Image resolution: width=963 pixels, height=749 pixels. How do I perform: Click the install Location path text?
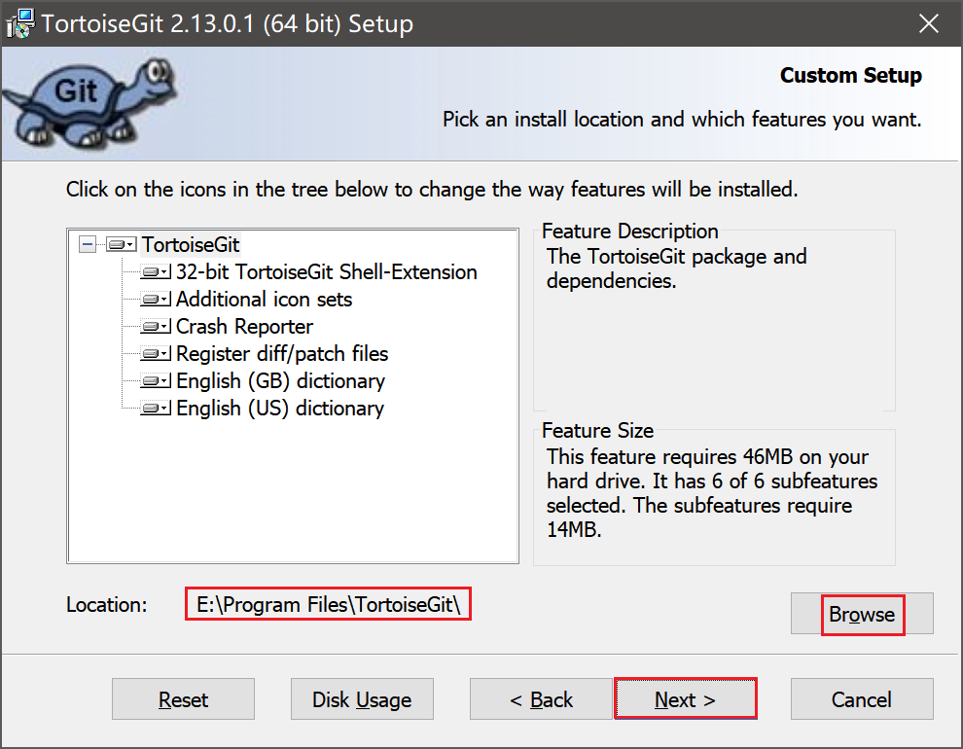[x=329, y=604]
